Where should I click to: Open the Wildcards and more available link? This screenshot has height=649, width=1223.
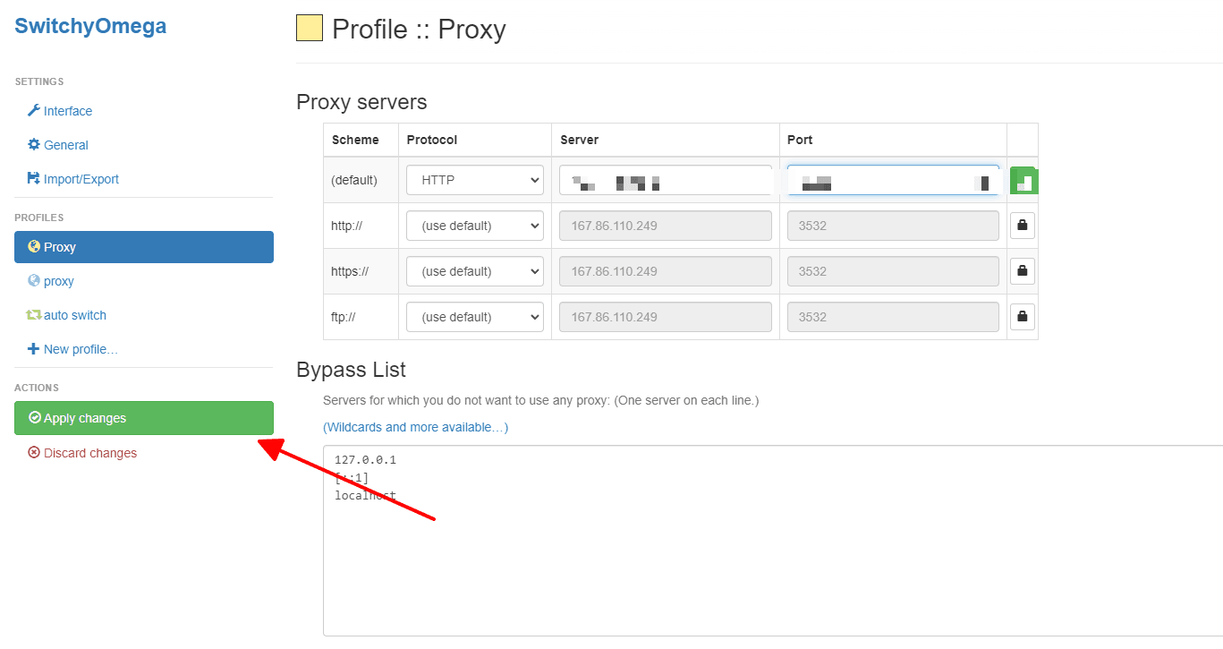(415, 427)
